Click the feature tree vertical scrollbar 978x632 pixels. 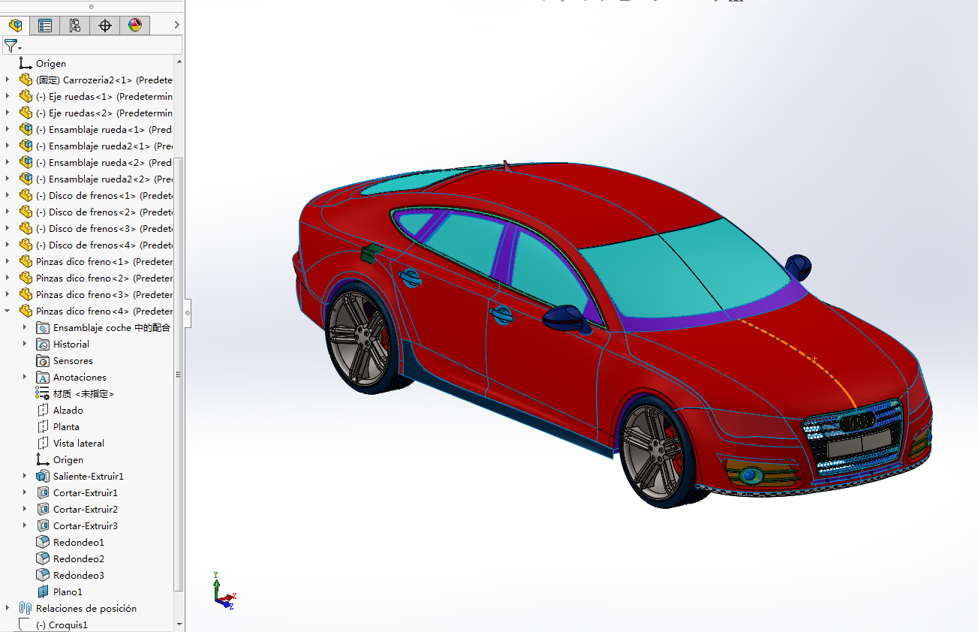point(179,373)
